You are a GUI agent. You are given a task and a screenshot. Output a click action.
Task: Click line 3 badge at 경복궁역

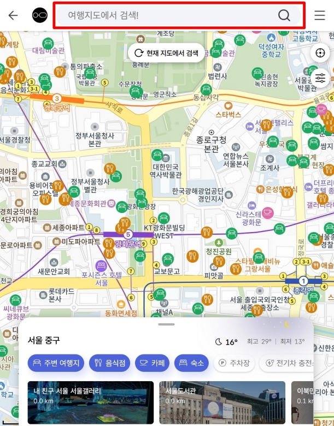pyautogui.click(x=56, y=98)
